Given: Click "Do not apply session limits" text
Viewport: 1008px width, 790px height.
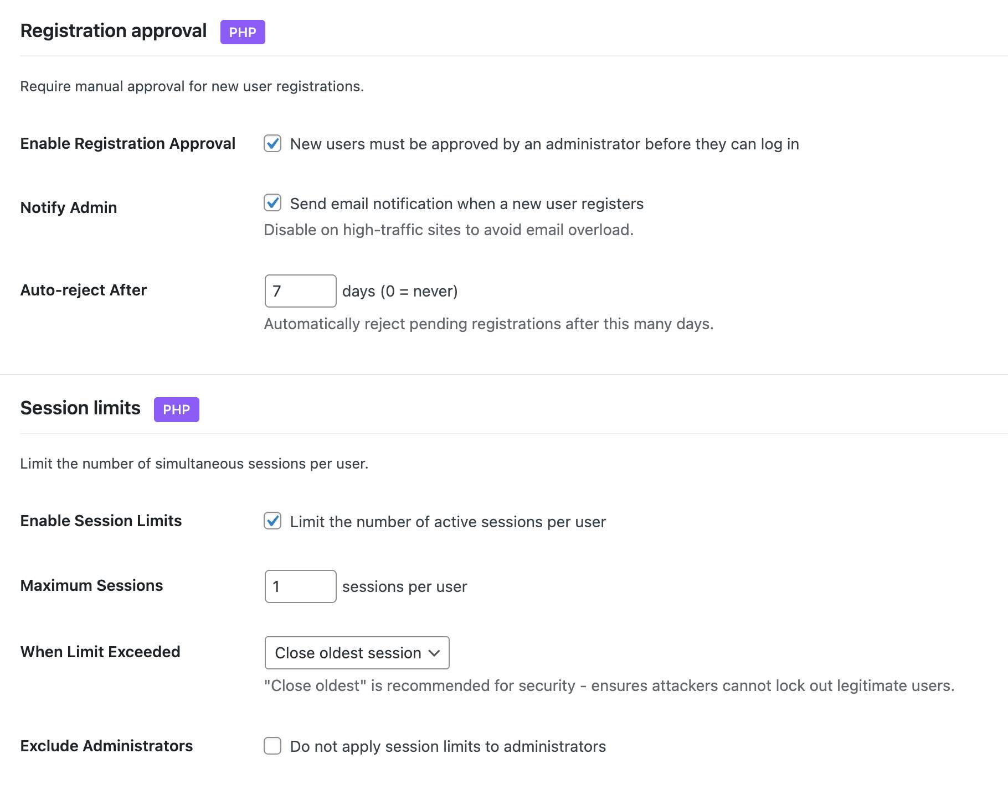Looking at the screenshot, I should [448, 747].
